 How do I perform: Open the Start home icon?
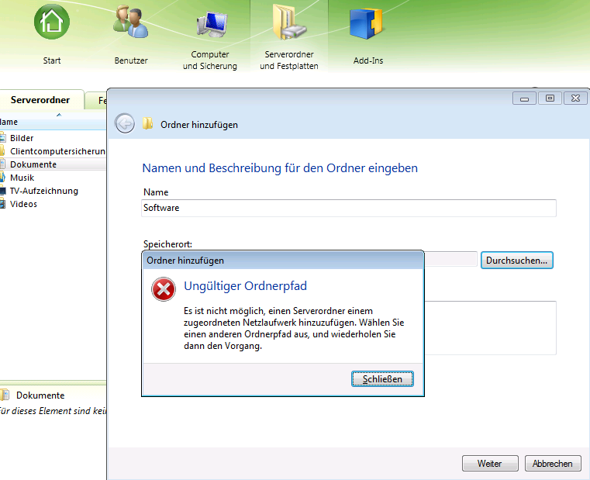tap(52, 23)
